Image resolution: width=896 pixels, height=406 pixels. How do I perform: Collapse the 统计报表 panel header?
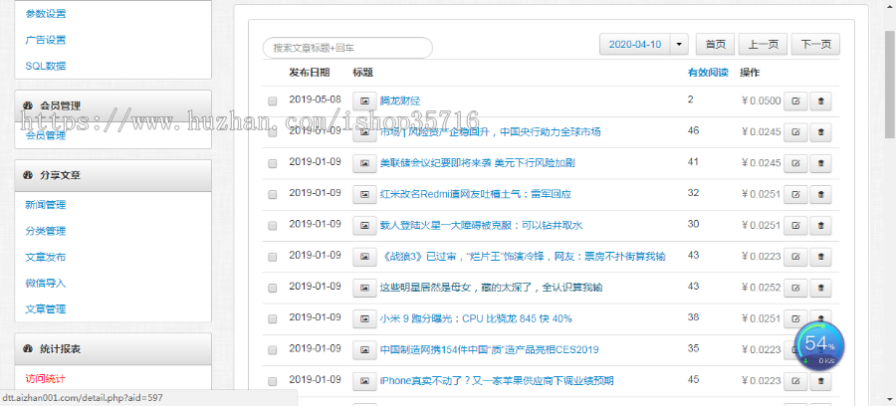[113, 349]
